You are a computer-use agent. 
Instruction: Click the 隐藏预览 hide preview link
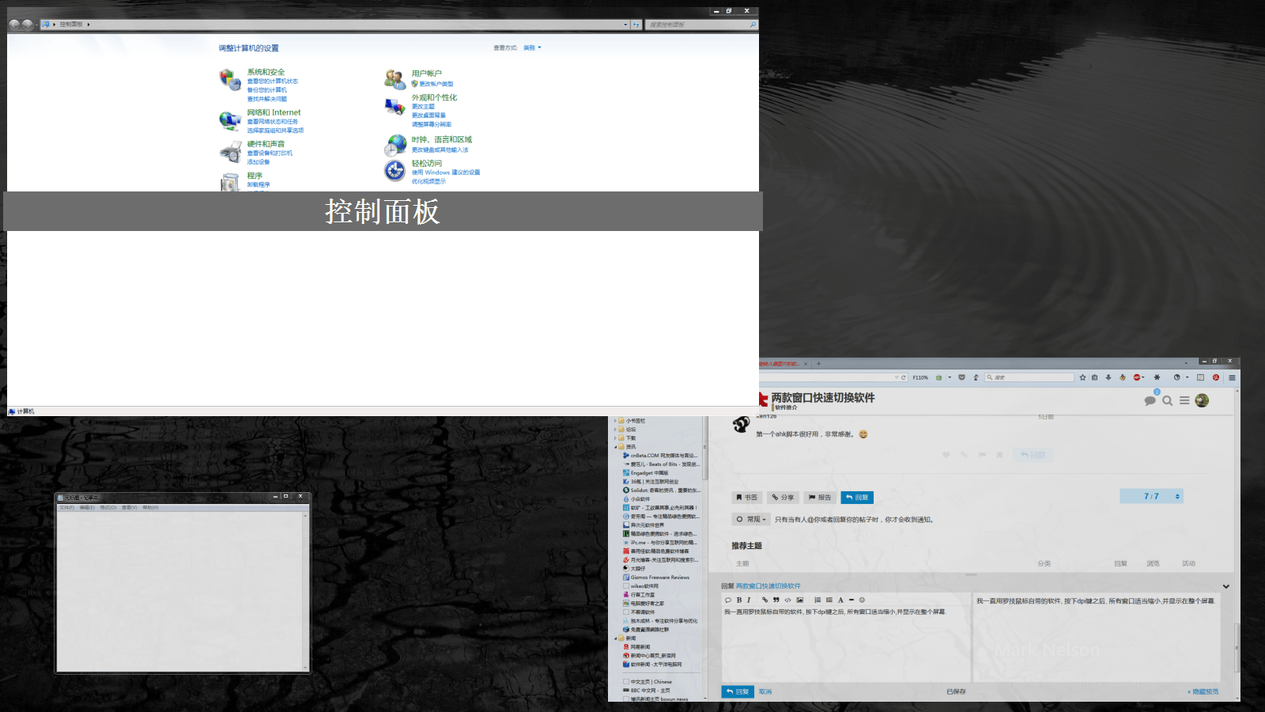1204,691
